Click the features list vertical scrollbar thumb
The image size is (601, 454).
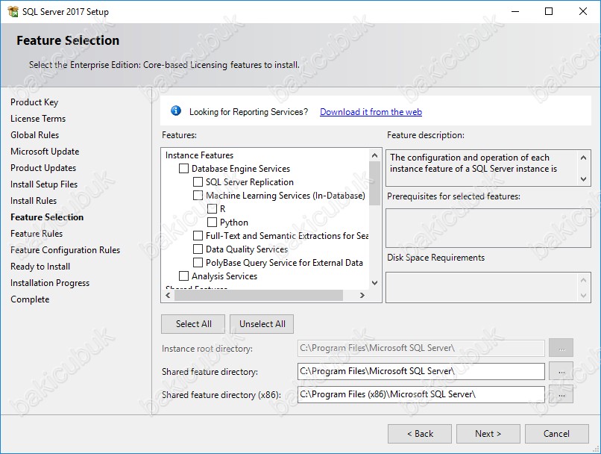pos(375,183)
